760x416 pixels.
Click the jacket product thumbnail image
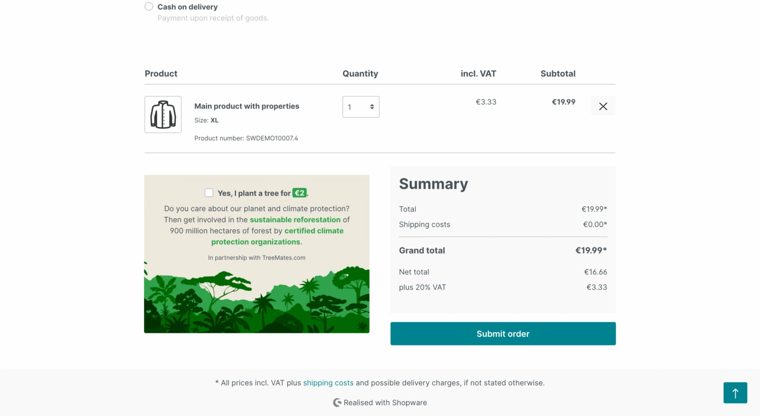pos(163,114)
